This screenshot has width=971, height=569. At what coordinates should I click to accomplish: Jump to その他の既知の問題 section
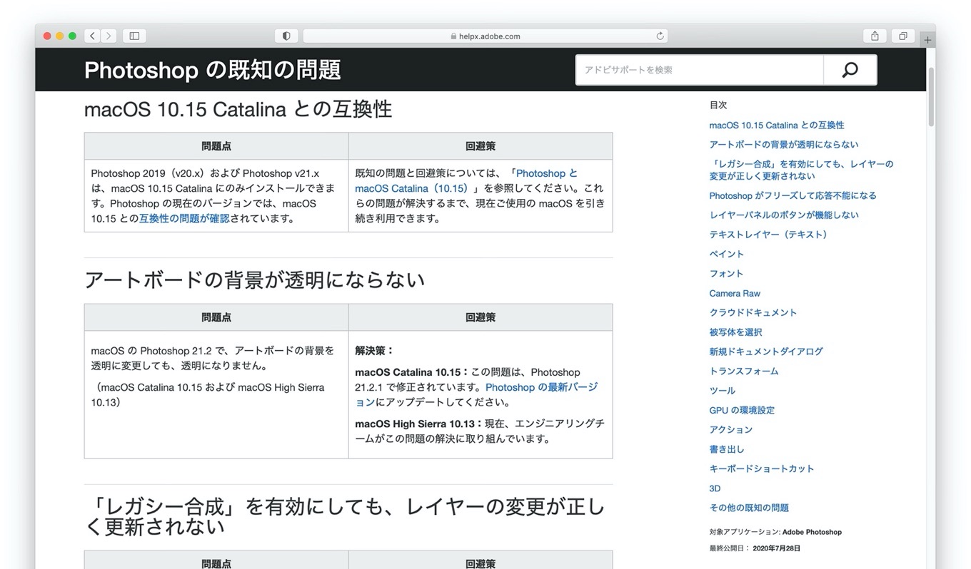749,508
